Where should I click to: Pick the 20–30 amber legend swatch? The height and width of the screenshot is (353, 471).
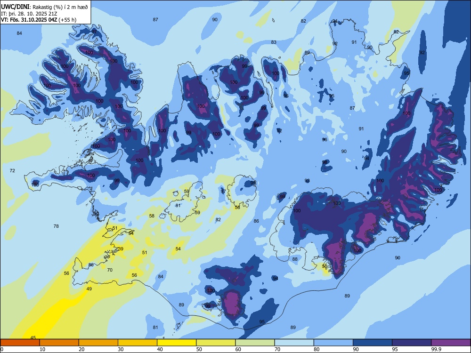click(98, 343)
